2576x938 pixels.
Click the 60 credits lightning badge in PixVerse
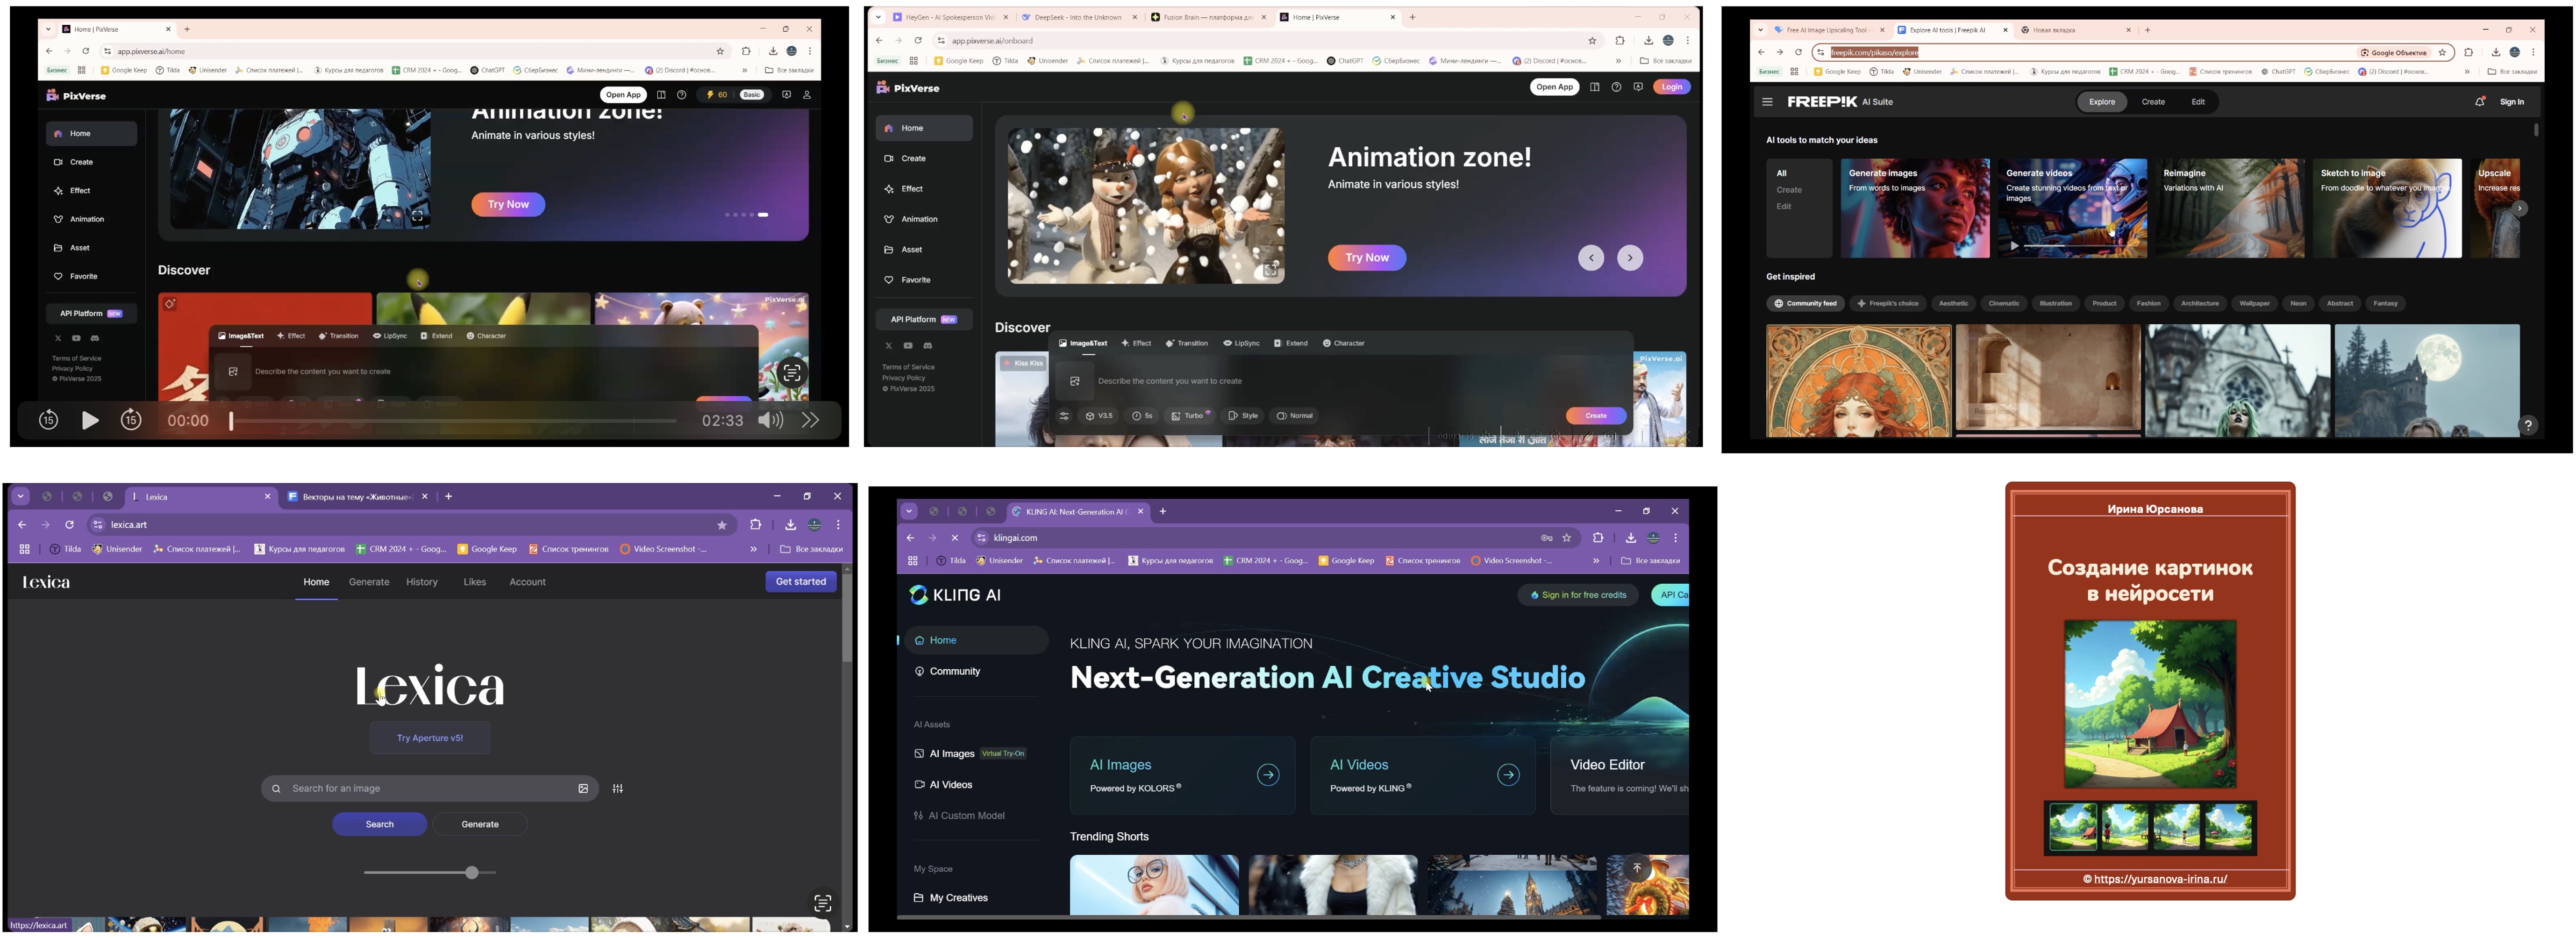pos(717,95)
